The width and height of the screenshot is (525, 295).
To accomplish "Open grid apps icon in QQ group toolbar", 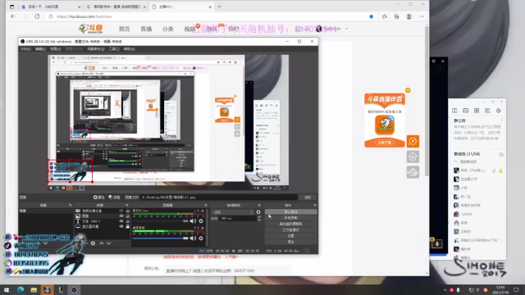I will [x=477, y=111].
